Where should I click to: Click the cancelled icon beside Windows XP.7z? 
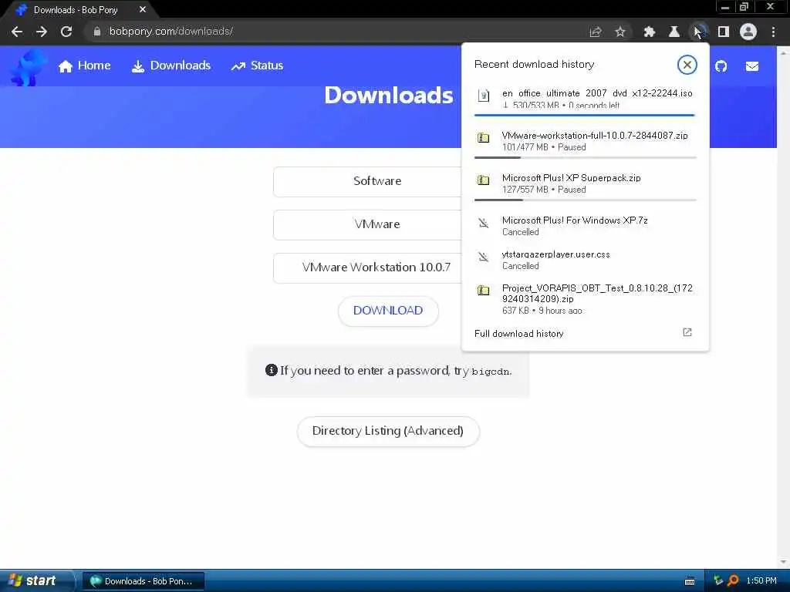pyautogui.click(x=484, y=223)
